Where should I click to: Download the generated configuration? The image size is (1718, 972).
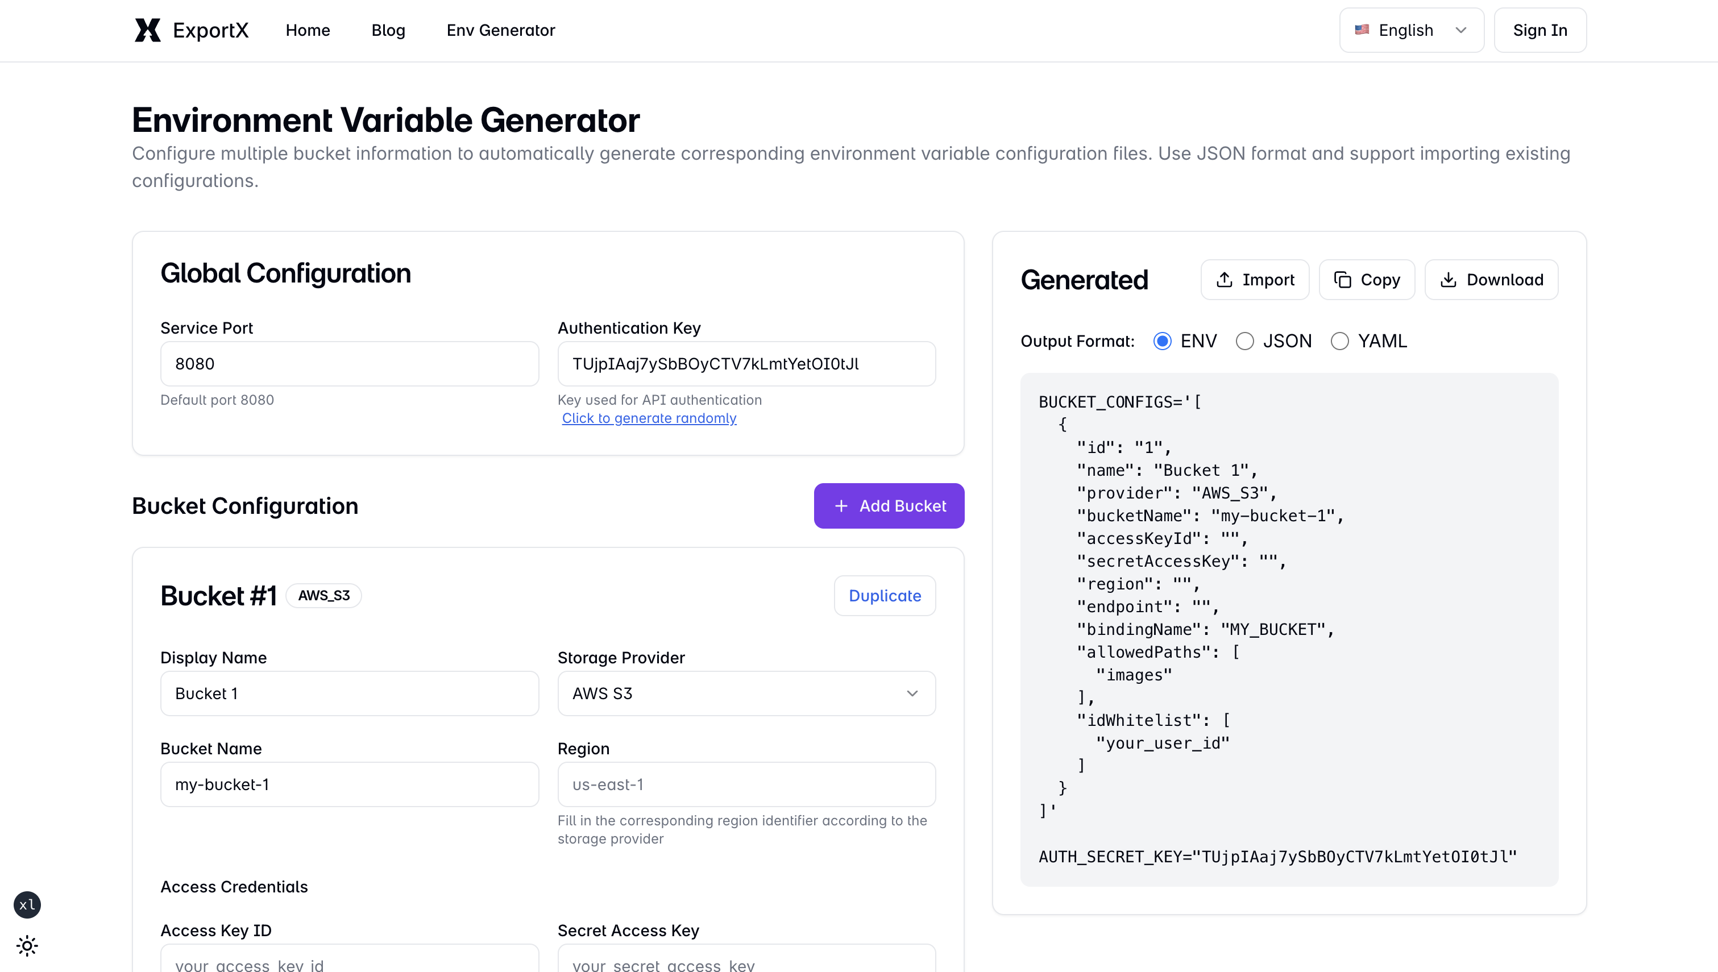click(x=1491, y=280)
